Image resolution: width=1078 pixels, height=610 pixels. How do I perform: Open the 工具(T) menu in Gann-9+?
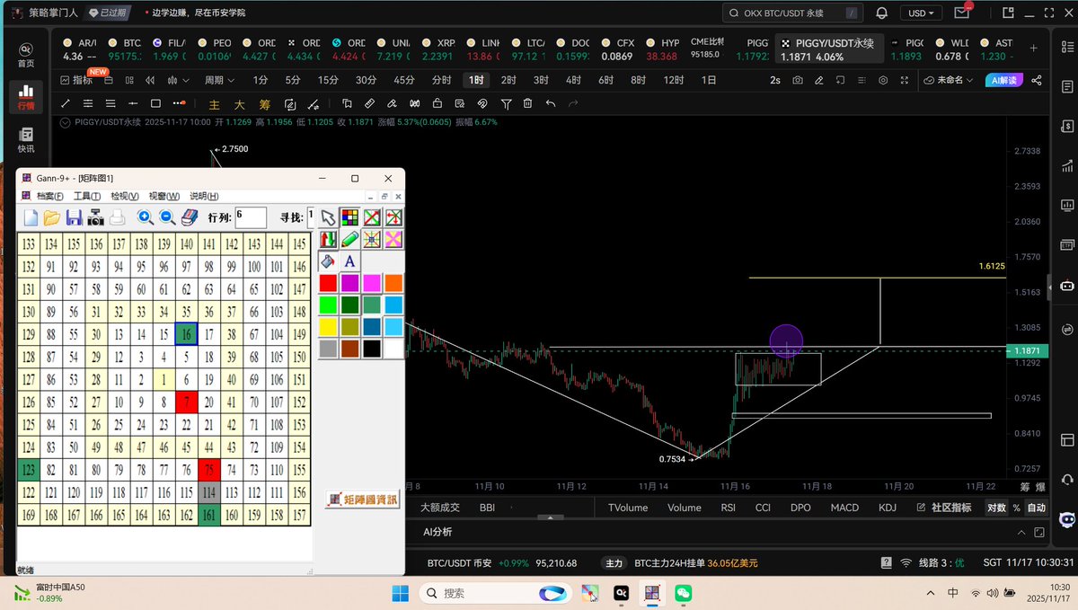tap(87, 196)
